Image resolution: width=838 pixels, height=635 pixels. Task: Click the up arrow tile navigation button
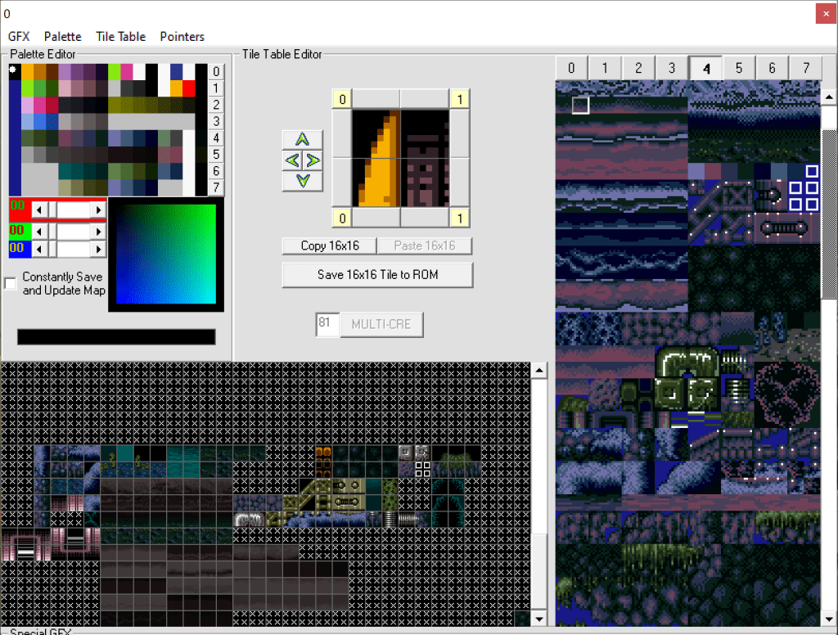tap(303, 139)
